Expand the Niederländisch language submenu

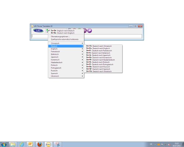pyautogui.click(x=66, y=62)
